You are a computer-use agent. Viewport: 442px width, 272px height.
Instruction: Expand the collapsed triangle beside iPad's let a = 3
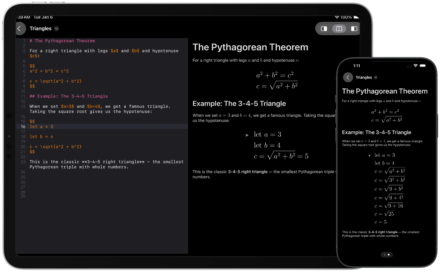click(247, 135)
